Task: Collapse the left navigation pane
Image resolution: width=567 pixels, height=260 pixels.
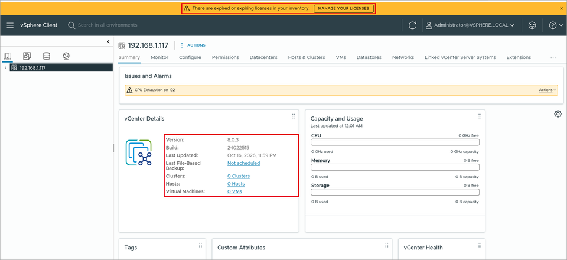Action: [x=109, y=41]
